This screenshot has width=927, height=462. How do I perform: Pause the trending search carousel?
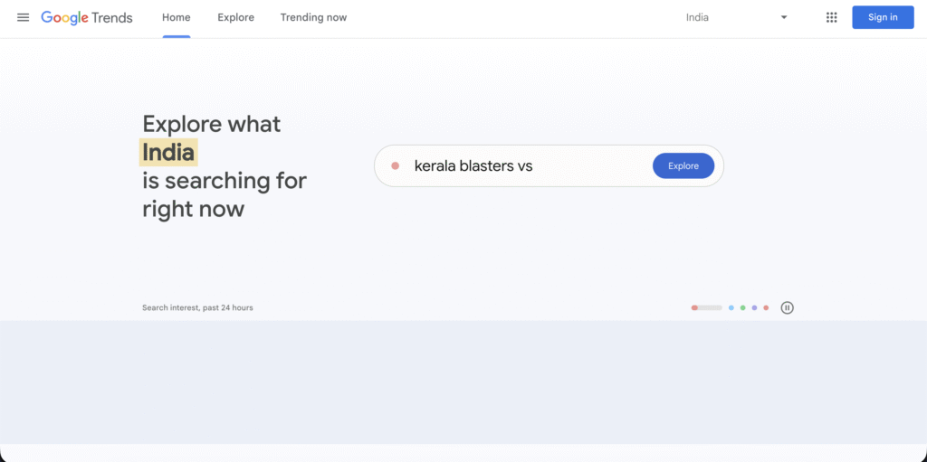click(788, 307)
